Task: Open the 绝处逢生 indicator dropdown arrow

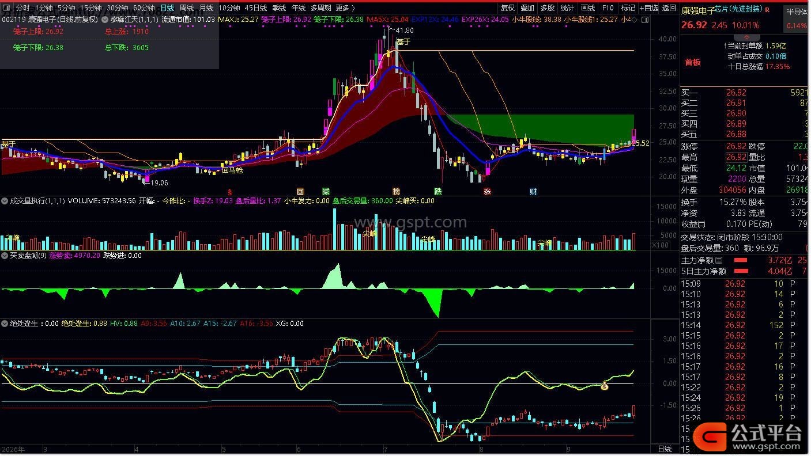Action: tap(5, 324)
